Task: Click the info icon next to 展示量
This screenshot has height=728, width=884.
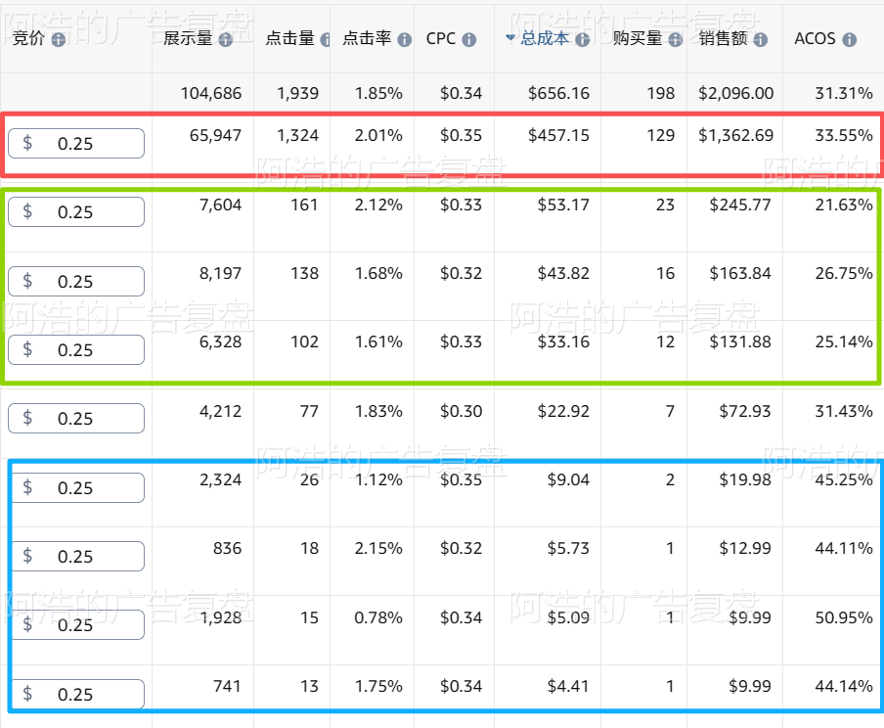Action: click(x=226, y=39)
